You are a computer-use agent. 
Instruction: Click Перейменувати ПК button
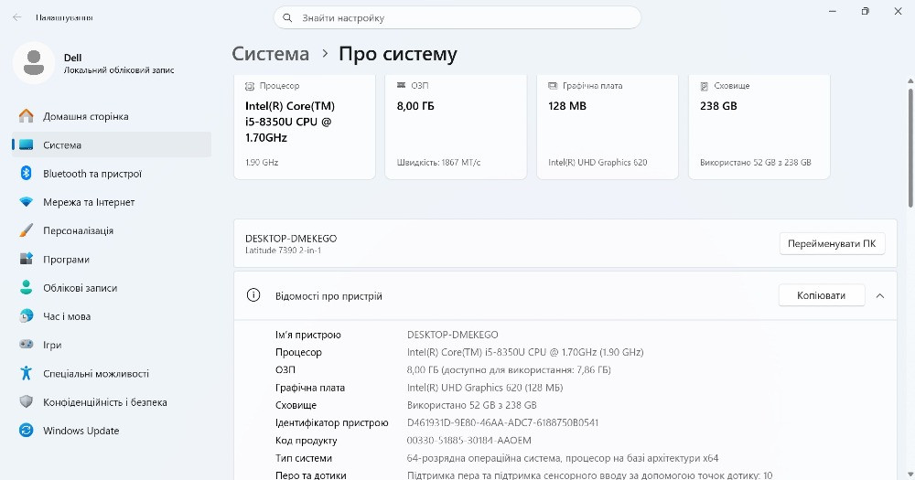click(832, 244)
